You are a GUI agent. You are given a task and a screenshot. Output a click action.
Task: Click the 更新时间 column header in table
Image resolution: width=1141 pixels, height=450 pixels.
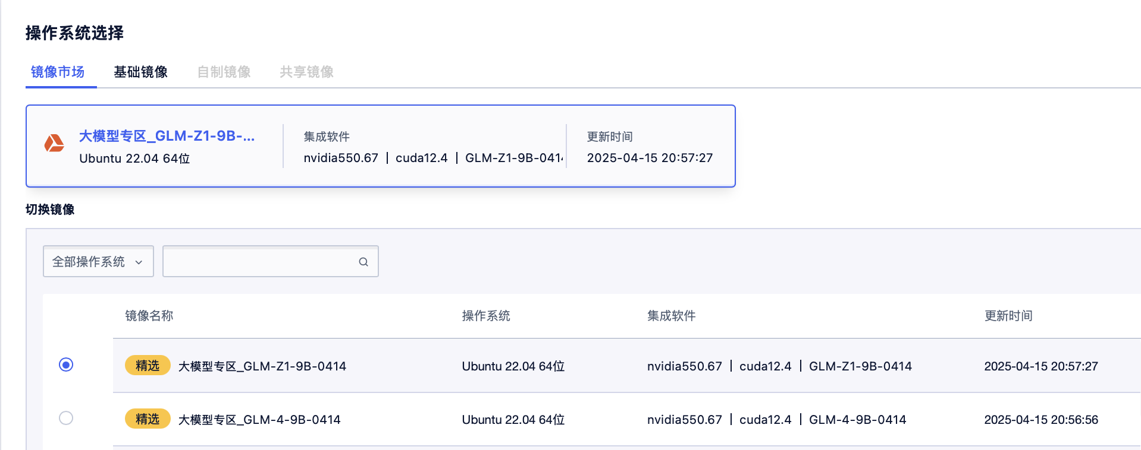point(1008,316)
